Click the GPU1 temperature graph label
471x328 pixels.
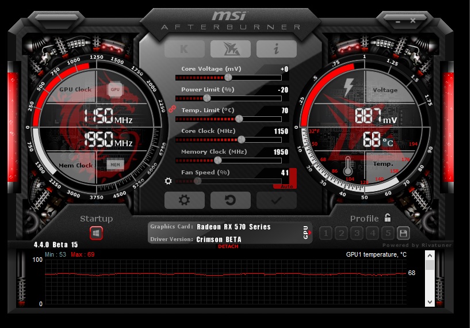pyautogui.click(x=376, y=255)
